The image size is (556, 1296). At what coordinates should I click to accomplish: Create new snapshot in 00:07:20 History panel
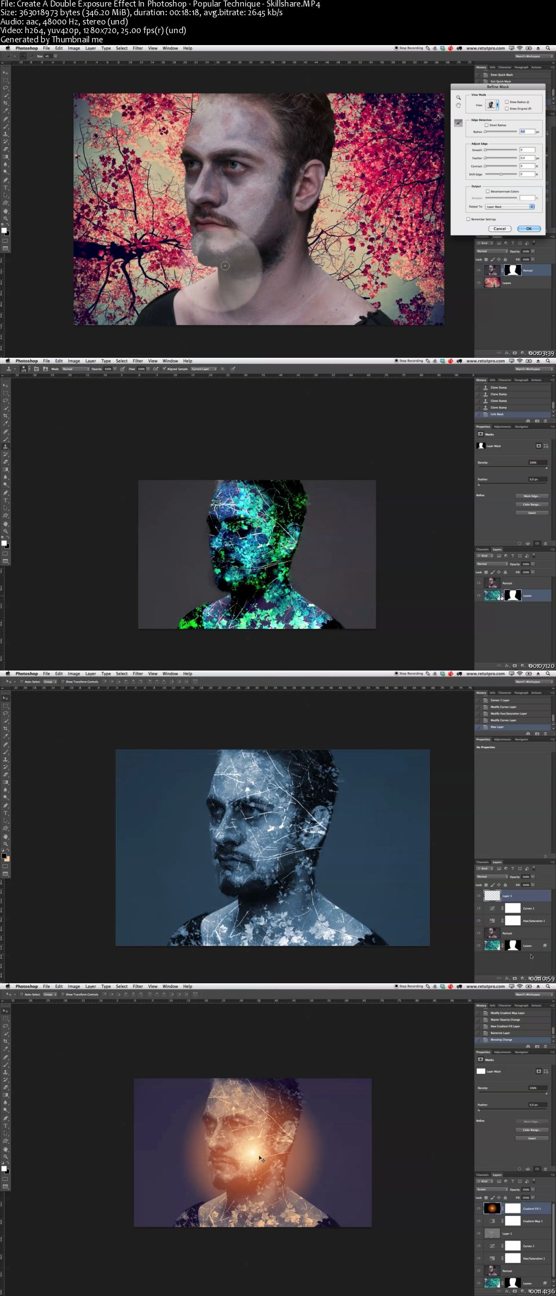[x=537, y=421]
